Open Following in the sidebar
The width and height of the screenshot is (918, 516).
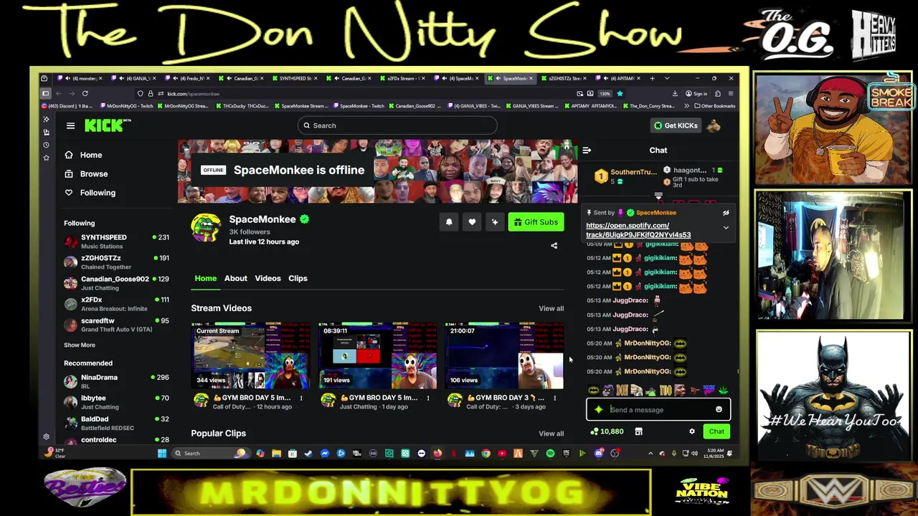[90, 192]
